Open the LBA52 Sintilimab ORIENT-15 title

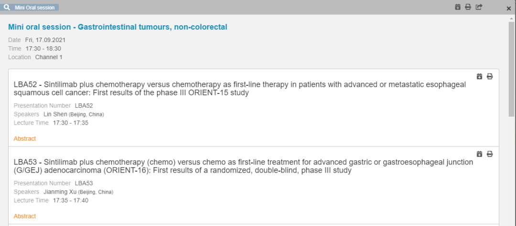pyautogui.click(x=239, y=89)
